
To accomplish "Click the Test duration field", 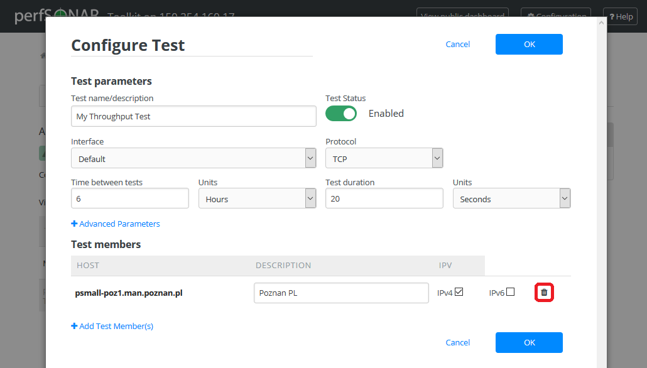I will [384, 198].
